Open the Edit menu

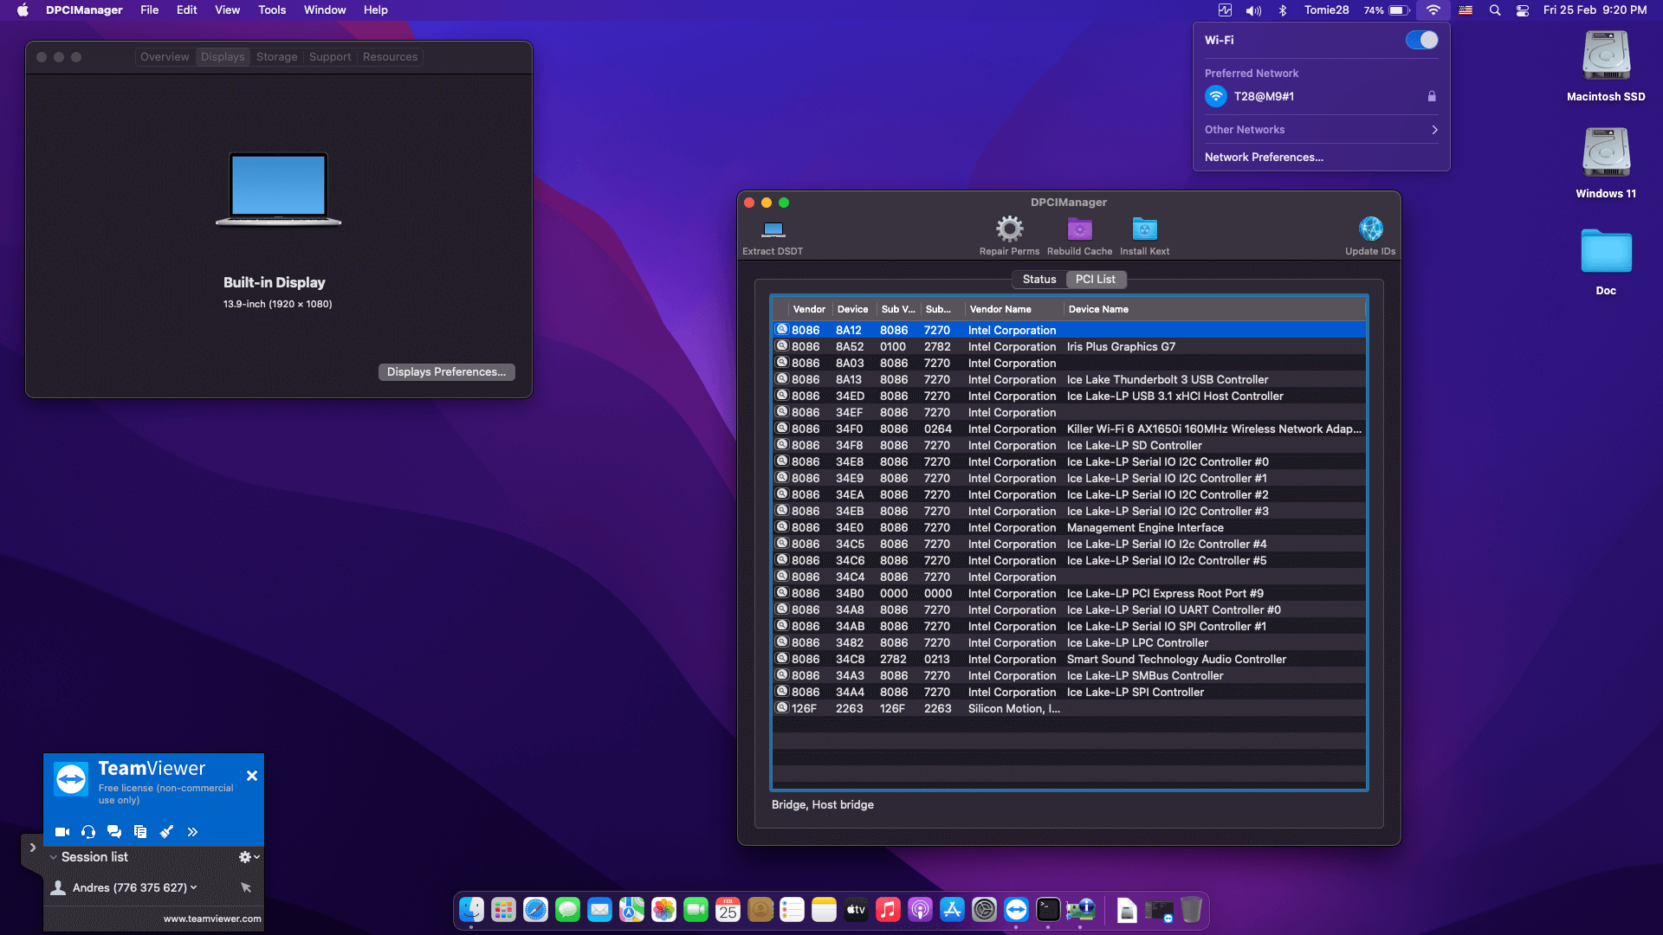186,10
